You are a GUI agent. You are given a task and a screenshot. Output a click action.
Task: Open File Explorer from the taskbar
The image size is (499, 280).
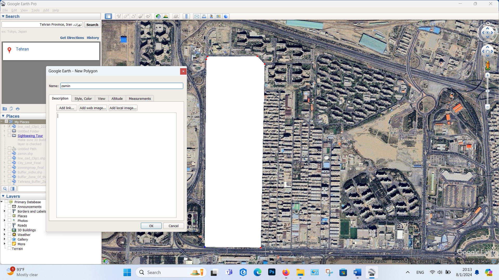click(x=300, y=272)
